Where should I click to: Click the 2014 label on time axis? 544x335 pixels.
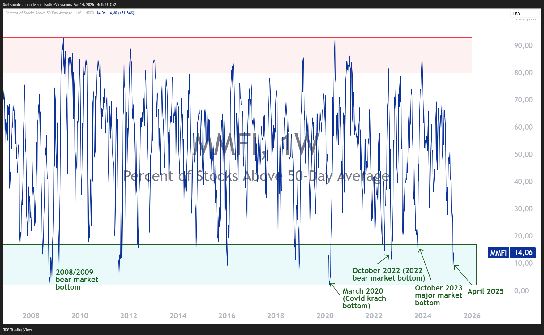(x=178, y=316)
